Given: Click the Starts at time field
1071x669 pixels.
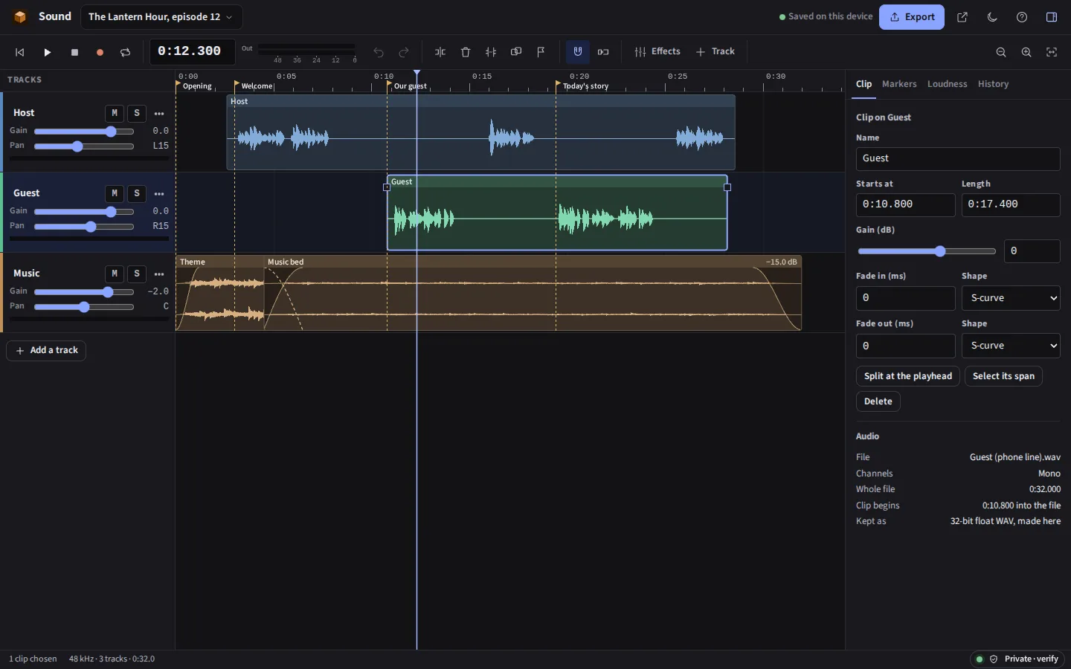Looking at the screenshot, I should (905, 204).
